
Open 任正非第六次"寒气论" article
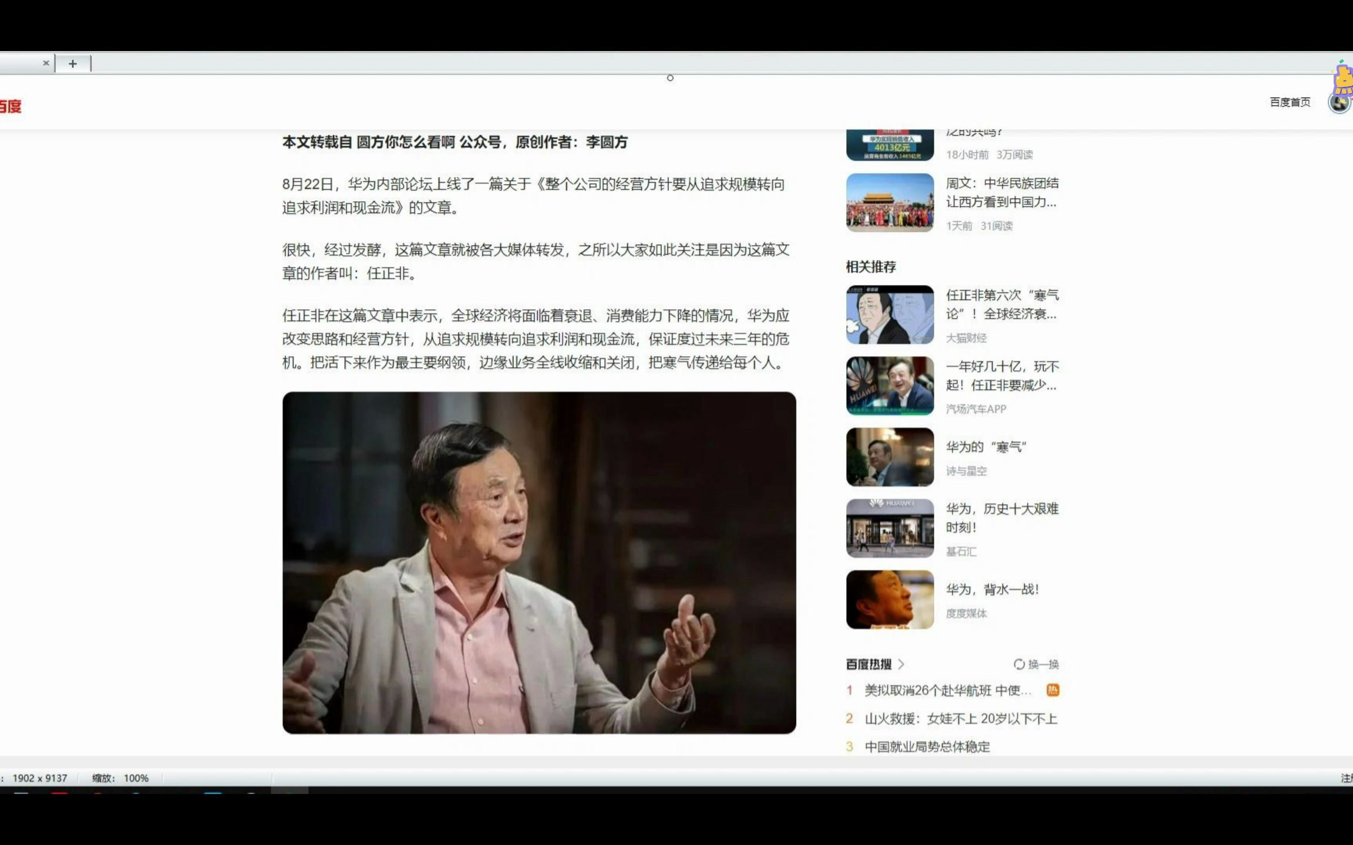tap(1002, 305)
